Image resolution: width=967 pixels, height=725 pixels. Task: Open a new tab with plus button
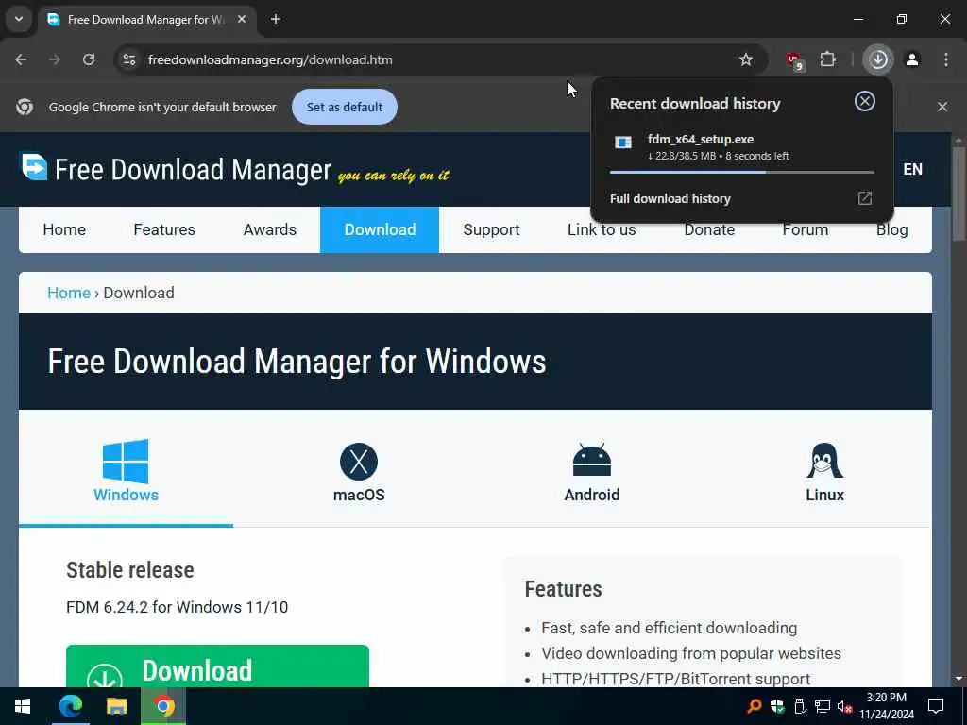[x=276, y=19]
